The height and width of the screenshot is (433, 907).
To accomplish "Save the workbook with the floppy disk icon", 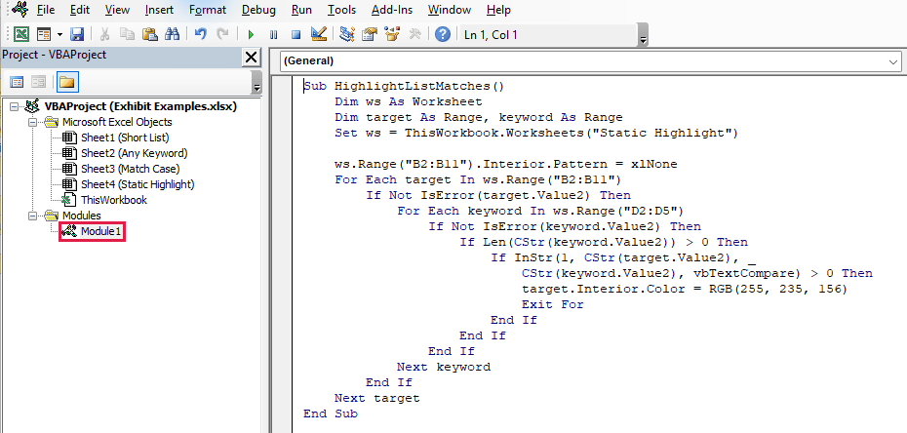I will (x=77, y=35).
